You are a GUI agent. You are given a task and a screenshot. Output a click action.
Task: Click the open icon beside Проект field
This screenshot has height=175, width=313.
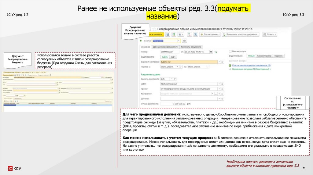[223, 89]
